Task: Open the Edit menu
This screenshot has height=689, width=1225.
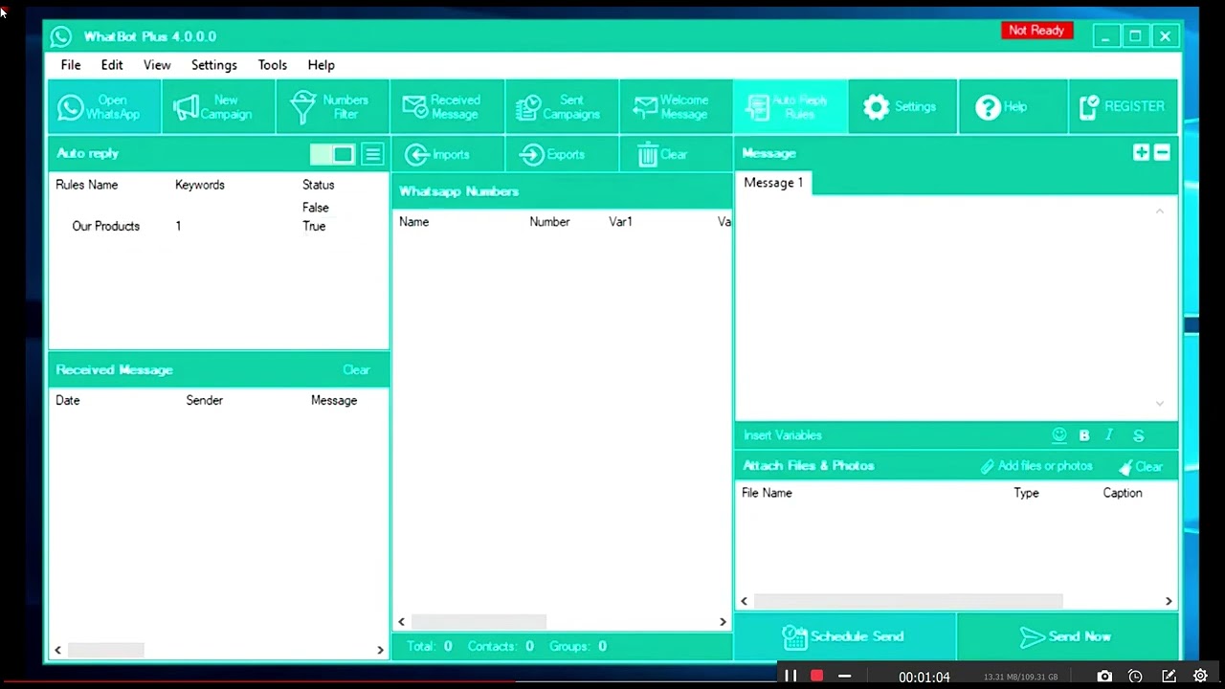Action: coord(112,65)
